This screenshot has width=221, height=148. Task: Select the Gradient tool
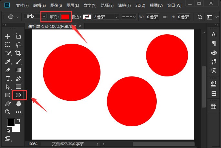point(18,70)
